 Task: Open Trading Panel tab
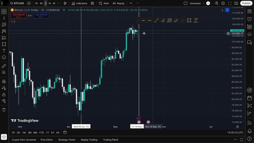[x=111, y=140]
